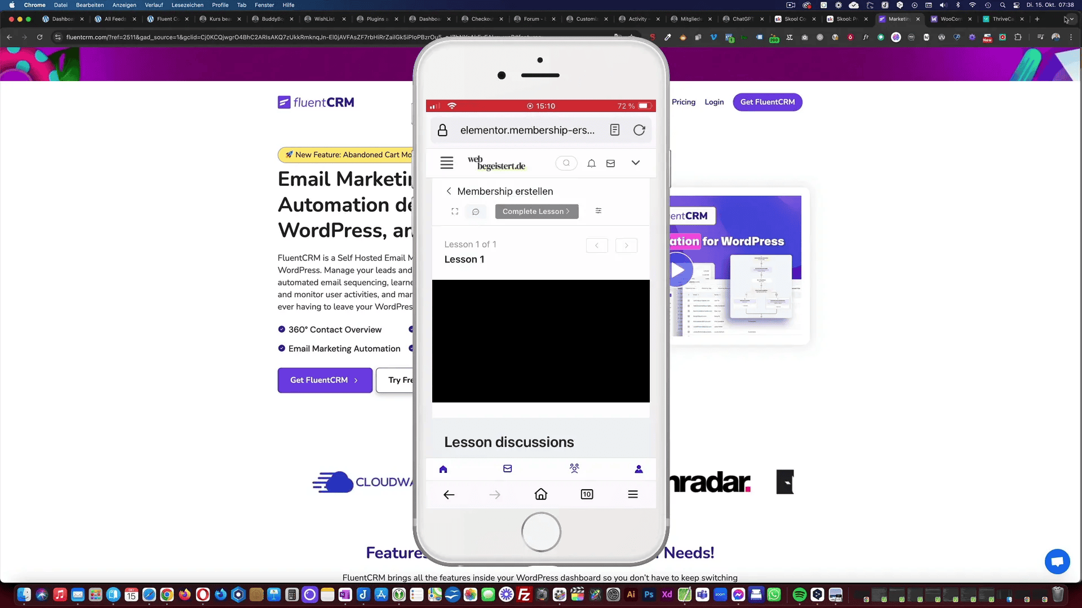Click the notifications bell icon
Image resolution: width=1082 pixels, height=608 pixels.
coord(592,163)
